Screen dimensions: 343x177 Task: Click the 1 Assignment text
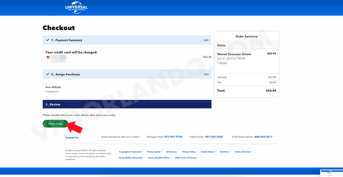pyautogui.click(x=52, y=92)
